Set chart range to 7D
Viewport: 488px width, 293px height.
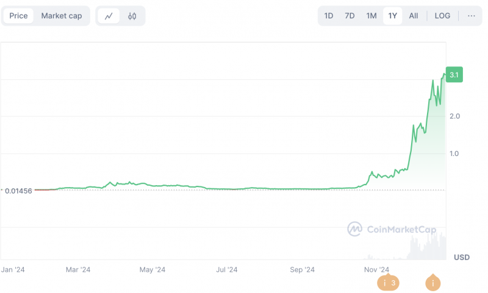350,16
